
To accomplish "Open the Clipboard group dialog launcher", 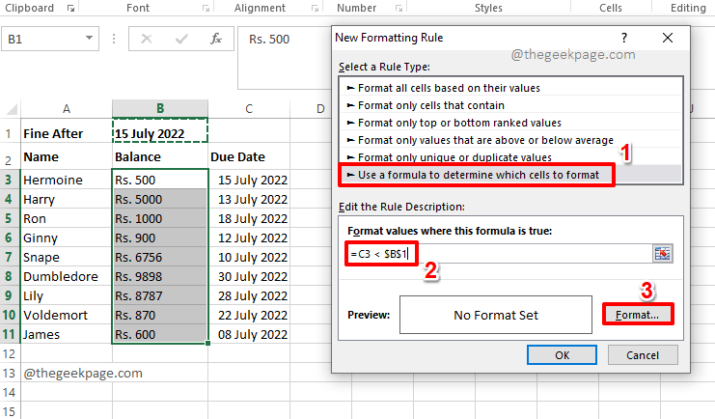I will pyautogui.click(x=70, y=8).
